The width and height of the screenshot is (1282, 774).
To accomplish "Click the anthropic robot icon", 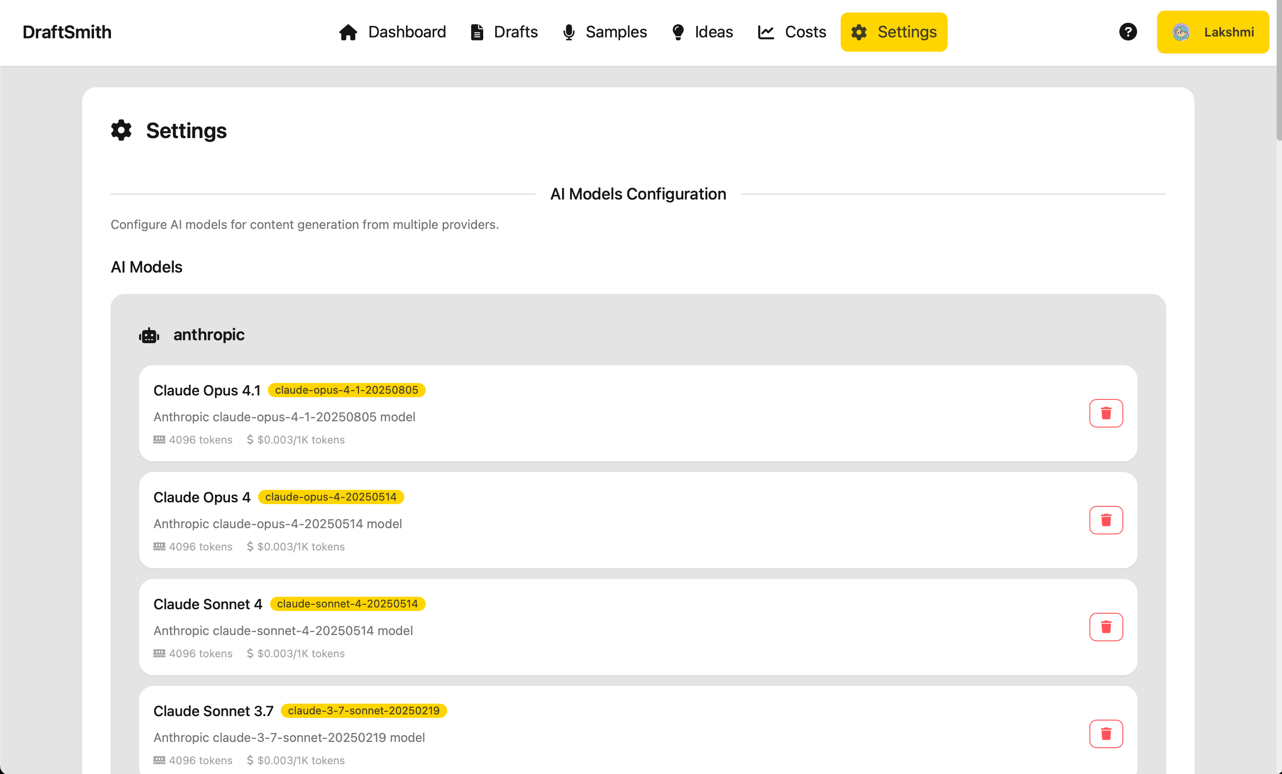I will [149, 335].
